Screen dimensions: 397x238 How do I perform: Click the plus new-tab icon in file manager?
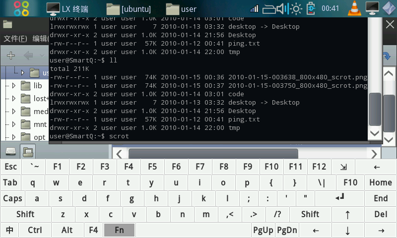(x=10, y=56)
